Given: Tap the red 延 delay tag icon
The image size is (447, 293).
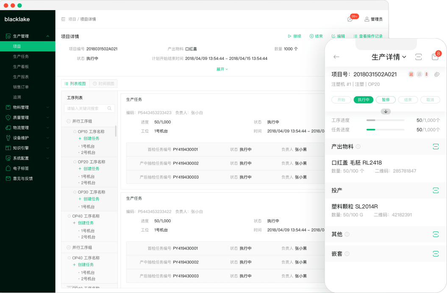Looking at the screenshot, I should tap(411, 75).
